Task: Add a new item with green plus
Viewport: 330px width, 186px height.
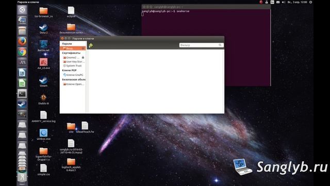Action: click(x=91, y=45)
